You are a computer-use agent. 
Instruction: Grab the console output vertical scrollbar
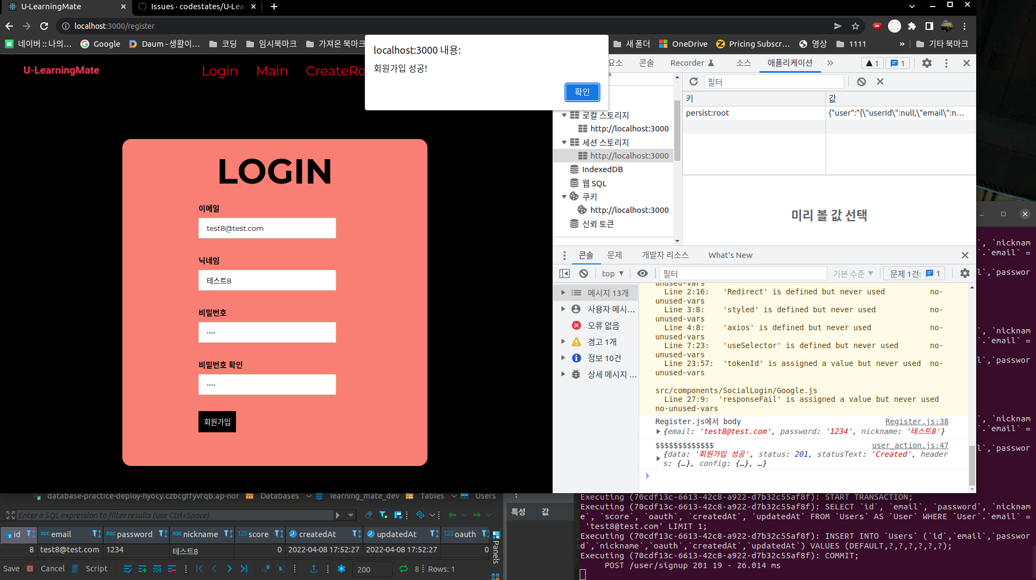tap(972, 465)
